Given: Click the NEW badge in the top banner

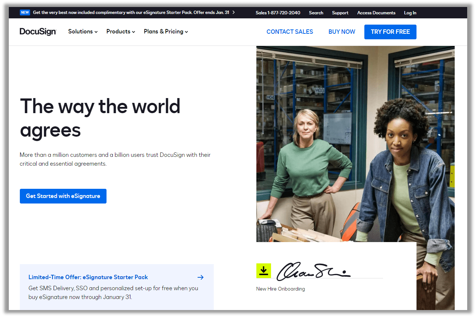Looking at the screenshot, I should pos(25,12).
